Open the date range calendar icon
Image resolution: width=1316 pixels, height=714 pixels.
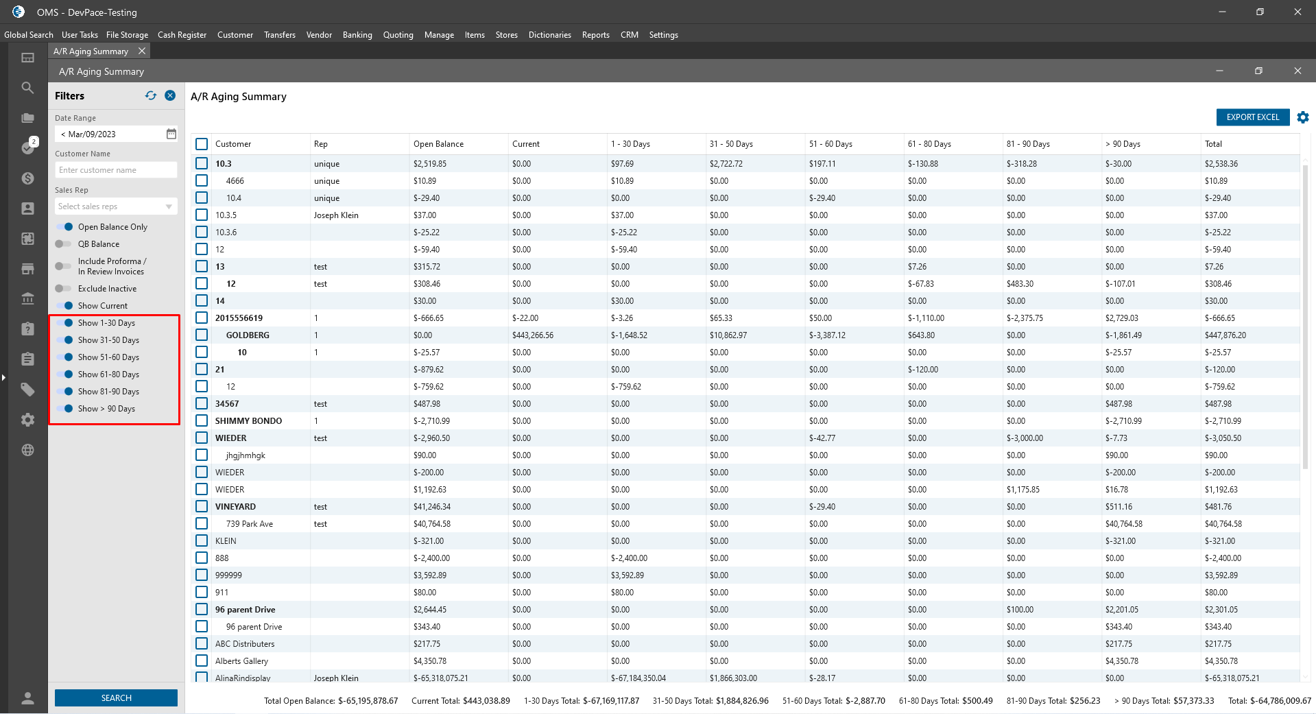171,134
